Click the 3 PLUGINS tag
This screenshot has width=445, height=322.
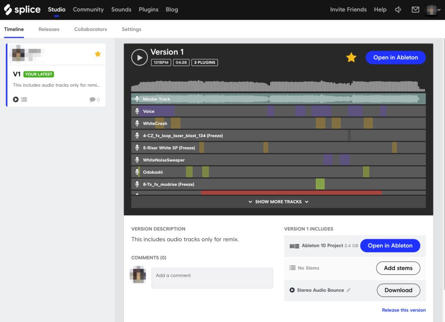[205, 63]
